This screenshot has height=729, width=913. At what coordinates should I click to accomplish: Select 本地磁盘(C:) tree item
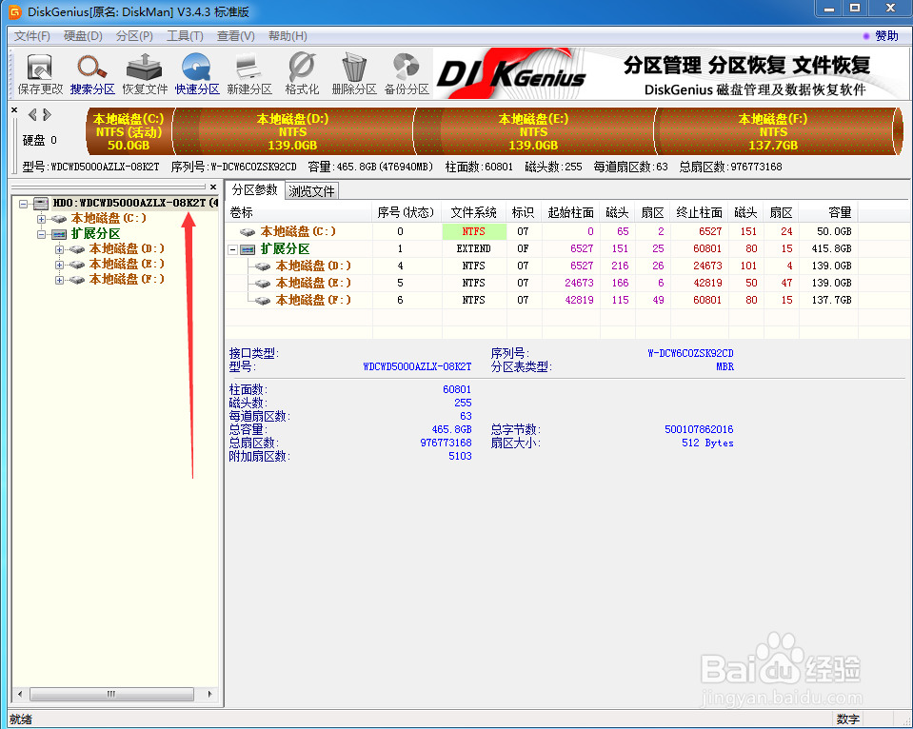pyautogui.click(x=109, y=218)
